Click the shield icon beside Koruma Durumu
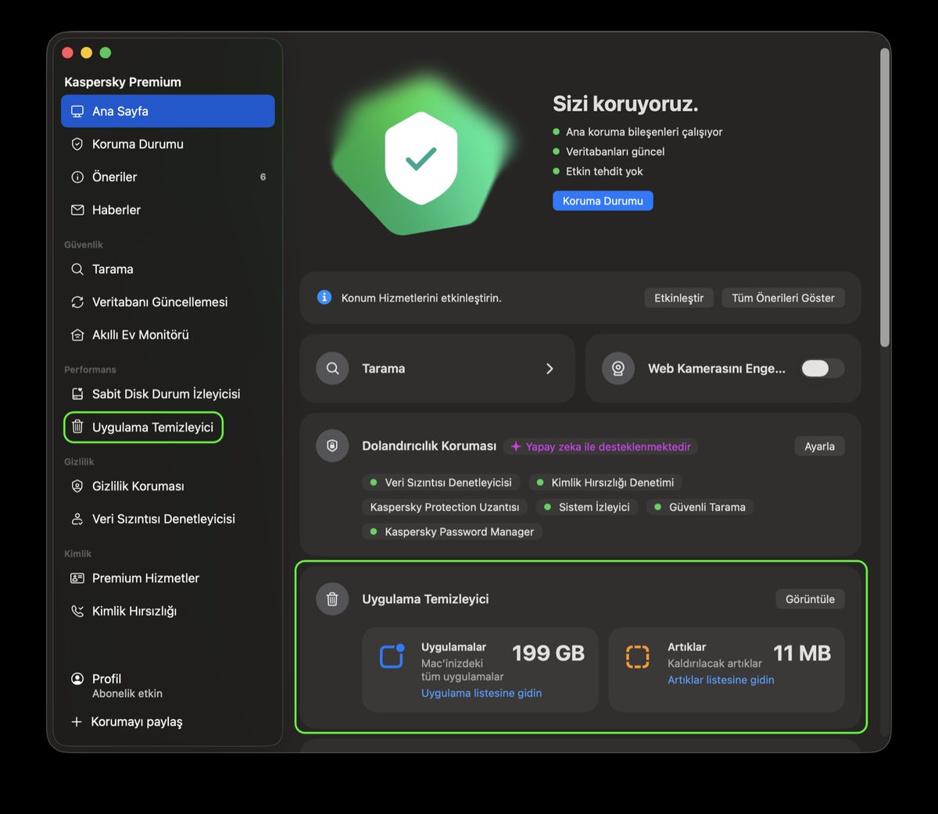The height and width of the screenshot is (814, 938). (x=77, y=144)
